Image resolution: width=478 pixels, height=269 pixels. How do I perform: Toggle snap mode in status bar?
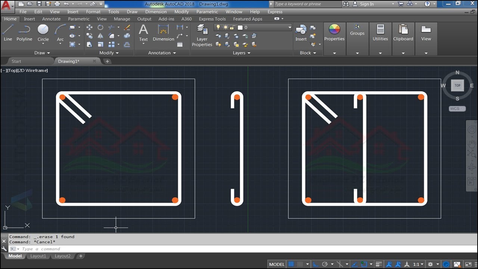[300, 264]
